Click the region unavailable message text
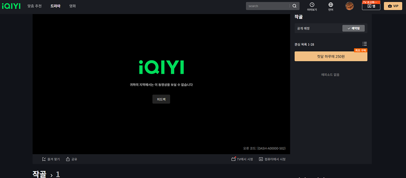Viewport: 406px width, 178px height. click(161, 85)
